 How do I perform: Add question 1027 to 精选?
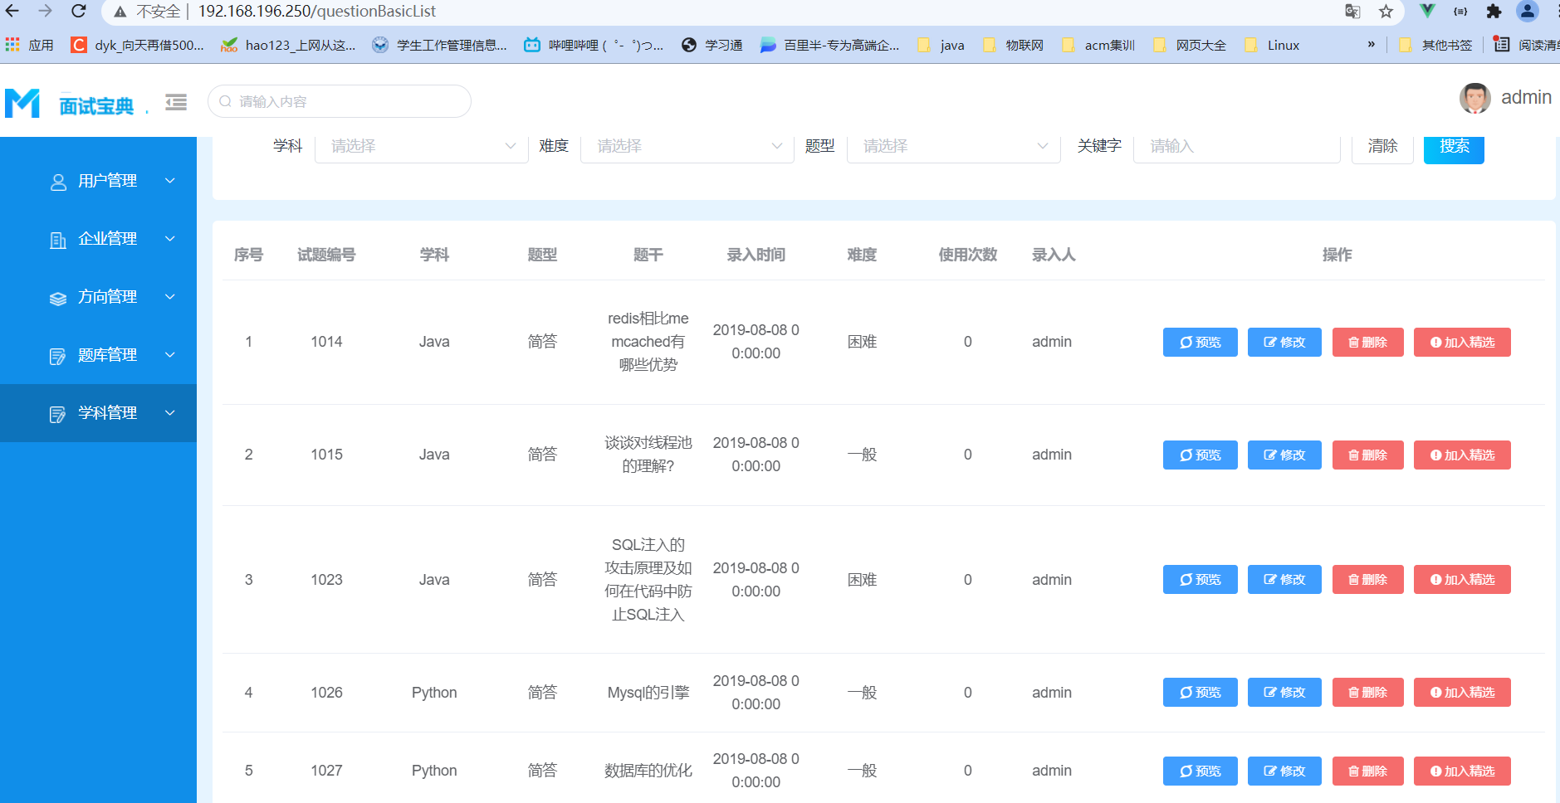[1462, 771]
